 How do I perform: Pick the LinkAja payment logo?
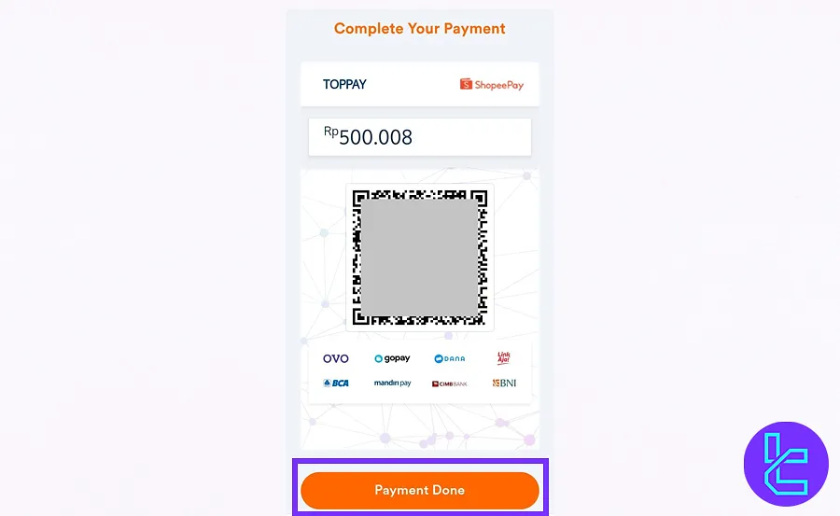(504, 358)
